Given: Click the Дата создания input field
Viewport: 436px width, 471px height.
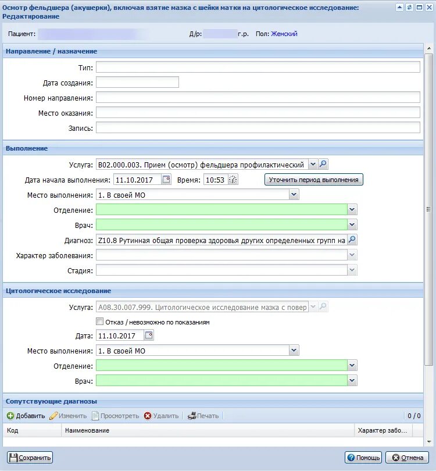Looking at the screenshot, I should tap(137, 82).
